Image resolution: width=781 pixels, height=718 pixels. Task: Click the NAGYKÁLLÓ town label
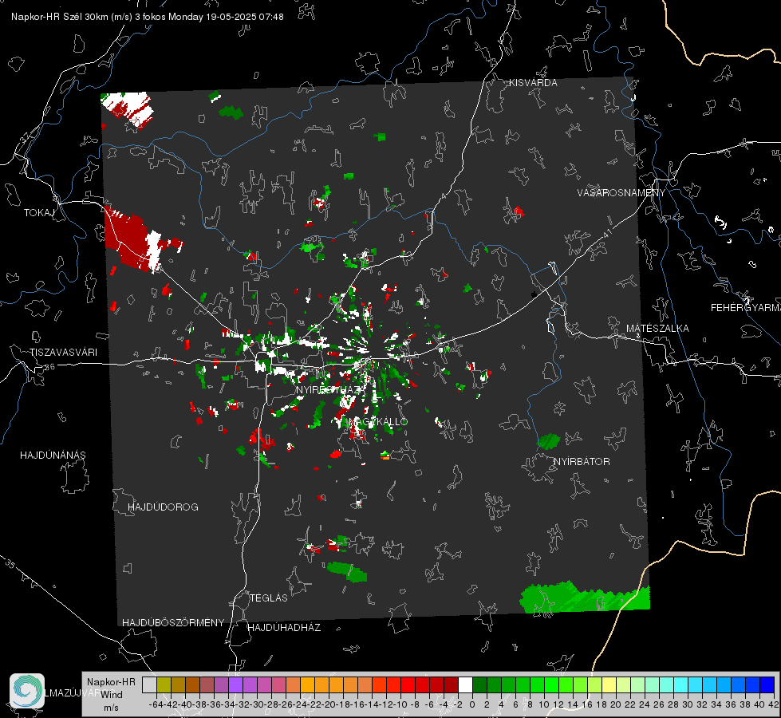(x=378, y=422)
